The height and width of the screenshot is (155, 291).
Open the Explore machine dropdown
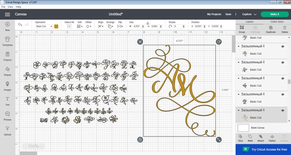pos(249,14)
